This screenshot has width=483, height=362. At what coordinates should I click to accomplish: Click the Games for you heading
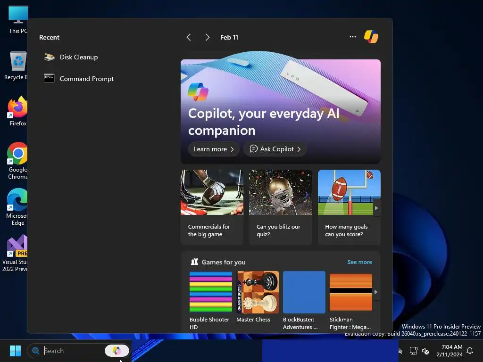[x=224, y=262]
